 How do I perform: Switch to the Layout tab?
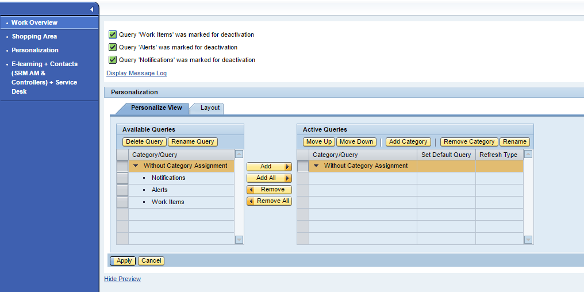(x=210, y=108)
